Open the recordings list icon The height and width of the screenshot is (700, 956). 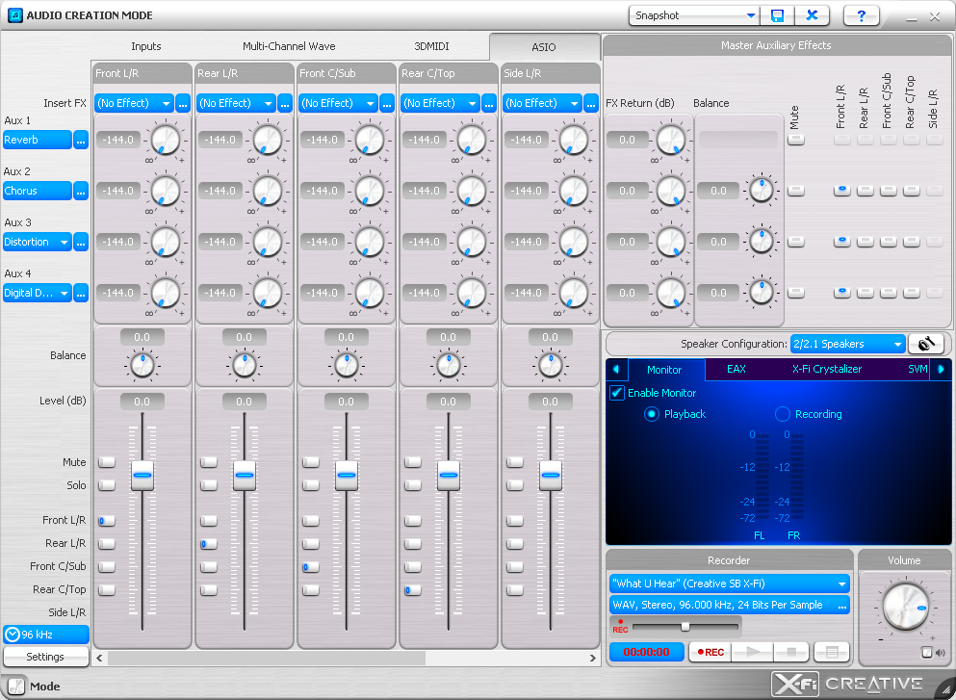(x=833, y=652)
